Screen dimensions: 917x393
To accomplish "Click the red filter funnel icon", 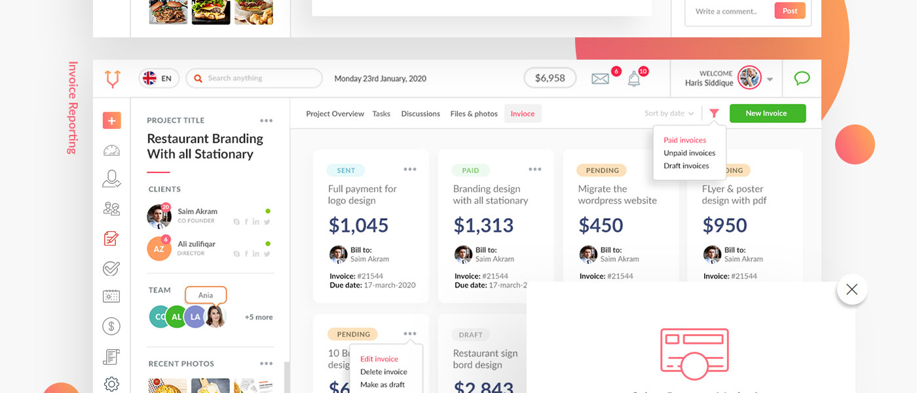I will point(714,113).
